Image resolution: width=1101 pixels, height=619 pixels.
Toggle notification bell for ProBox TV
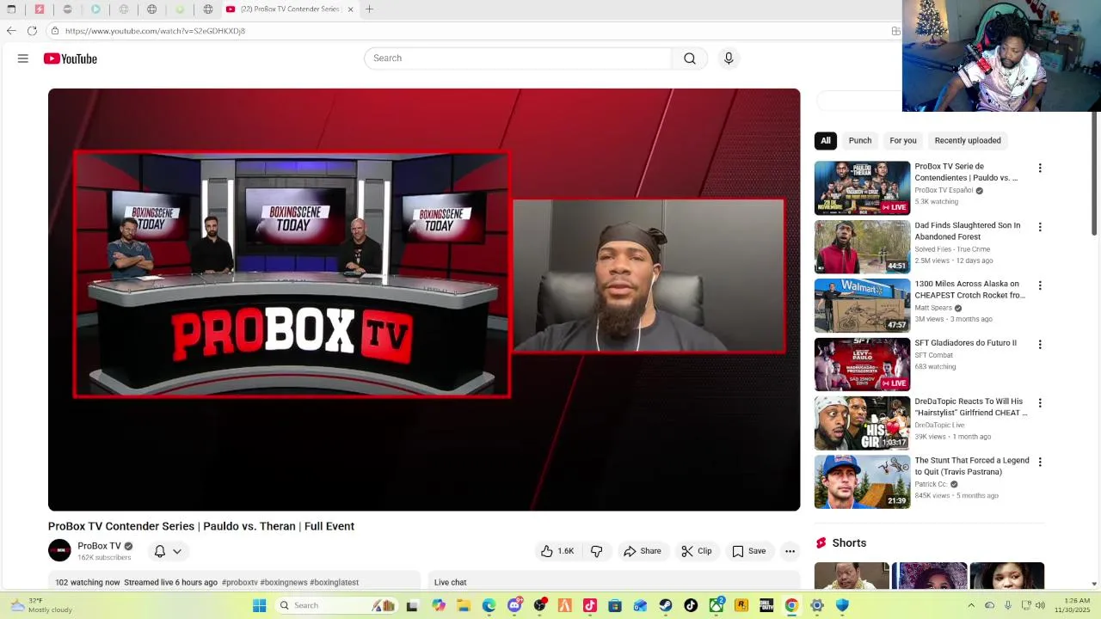click(x=160, y=551)
